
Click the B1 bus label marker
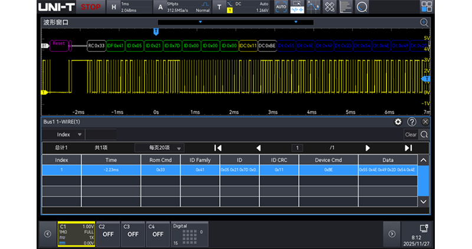click(x=45, y=46)
